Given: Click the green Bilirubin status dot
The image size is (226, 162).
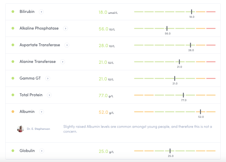Looking at the screenshot, I should (x=13, y=12).
